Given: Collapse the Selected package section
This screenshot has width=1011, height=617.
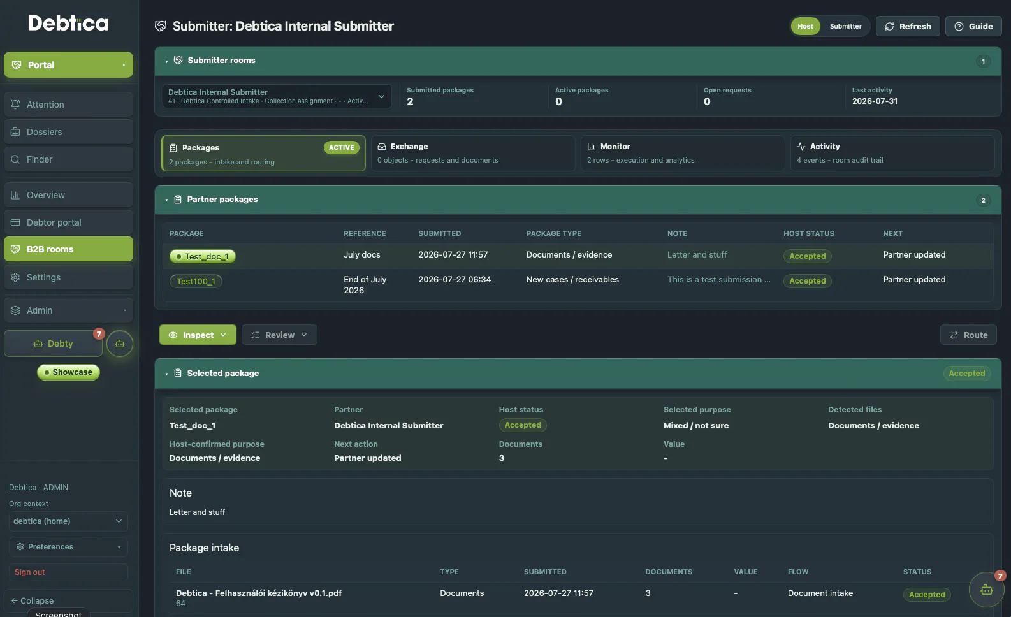Looking at the screenshot, I should 166,374.
